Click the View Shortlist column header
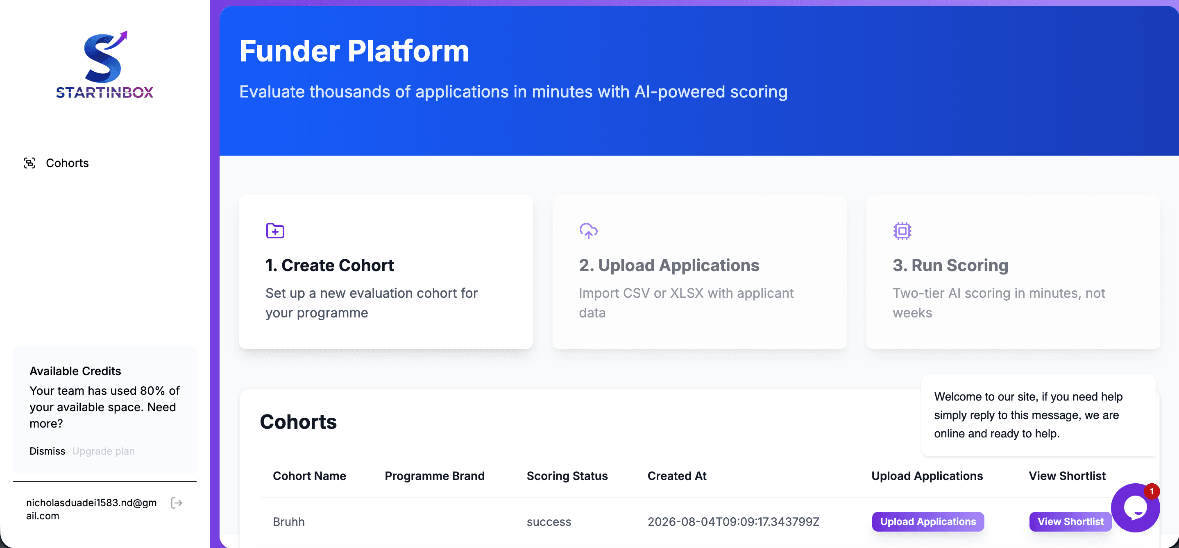This screenshot has height=548, width=1179. point(1067,476)
